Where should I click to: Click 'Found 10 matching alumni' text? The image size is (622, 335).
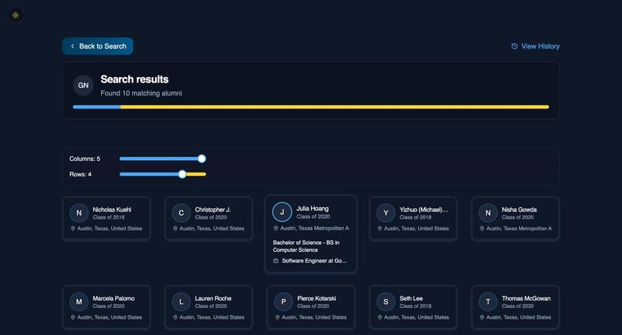(141, 93)
